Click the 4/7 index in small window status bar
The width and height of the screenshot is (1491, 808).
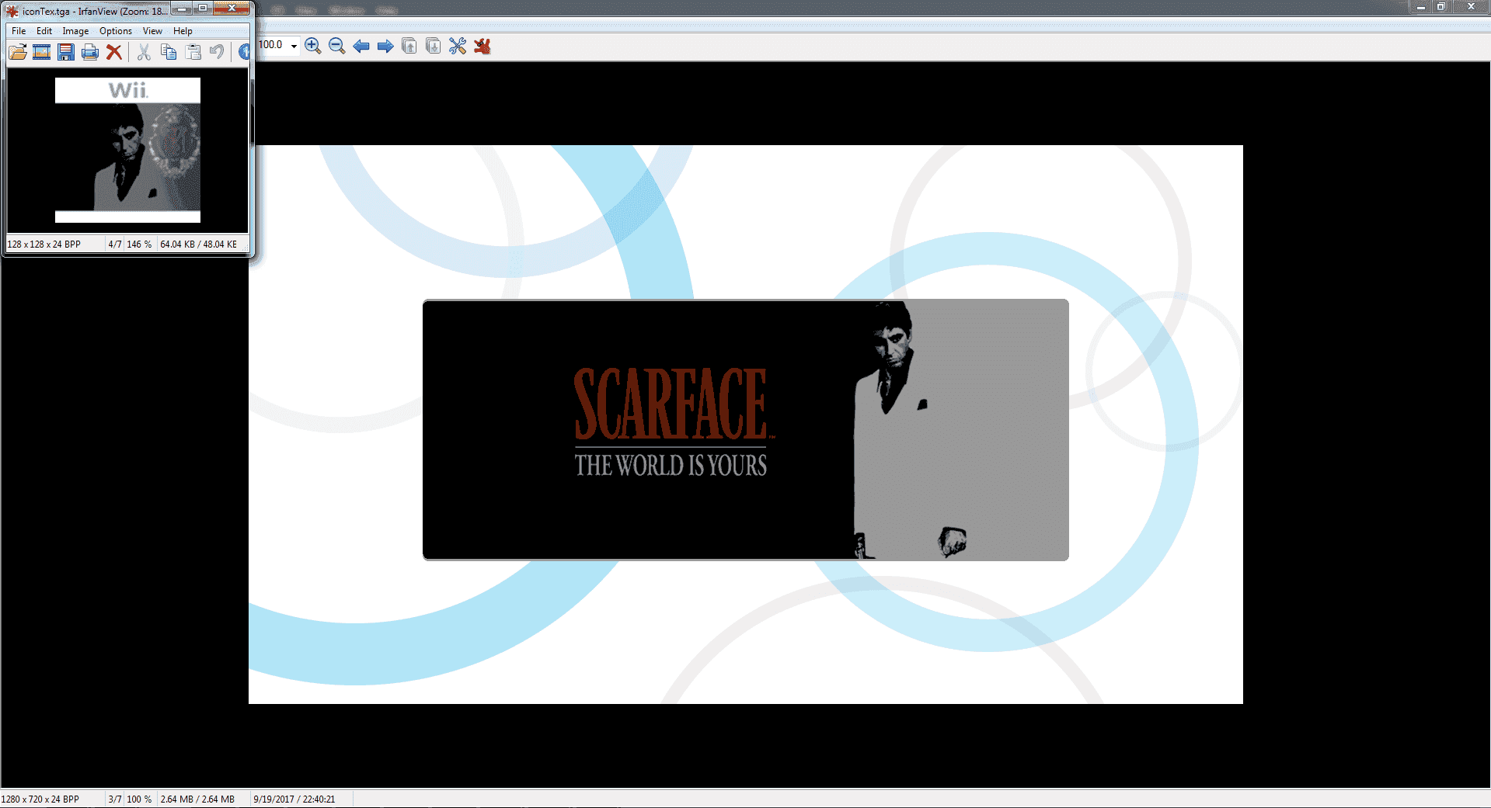pos(115,244)
